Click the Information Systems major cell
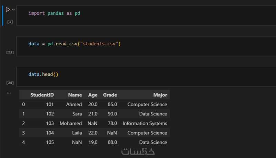This screenshot has width=276, height=158. (x=145, y=123)
